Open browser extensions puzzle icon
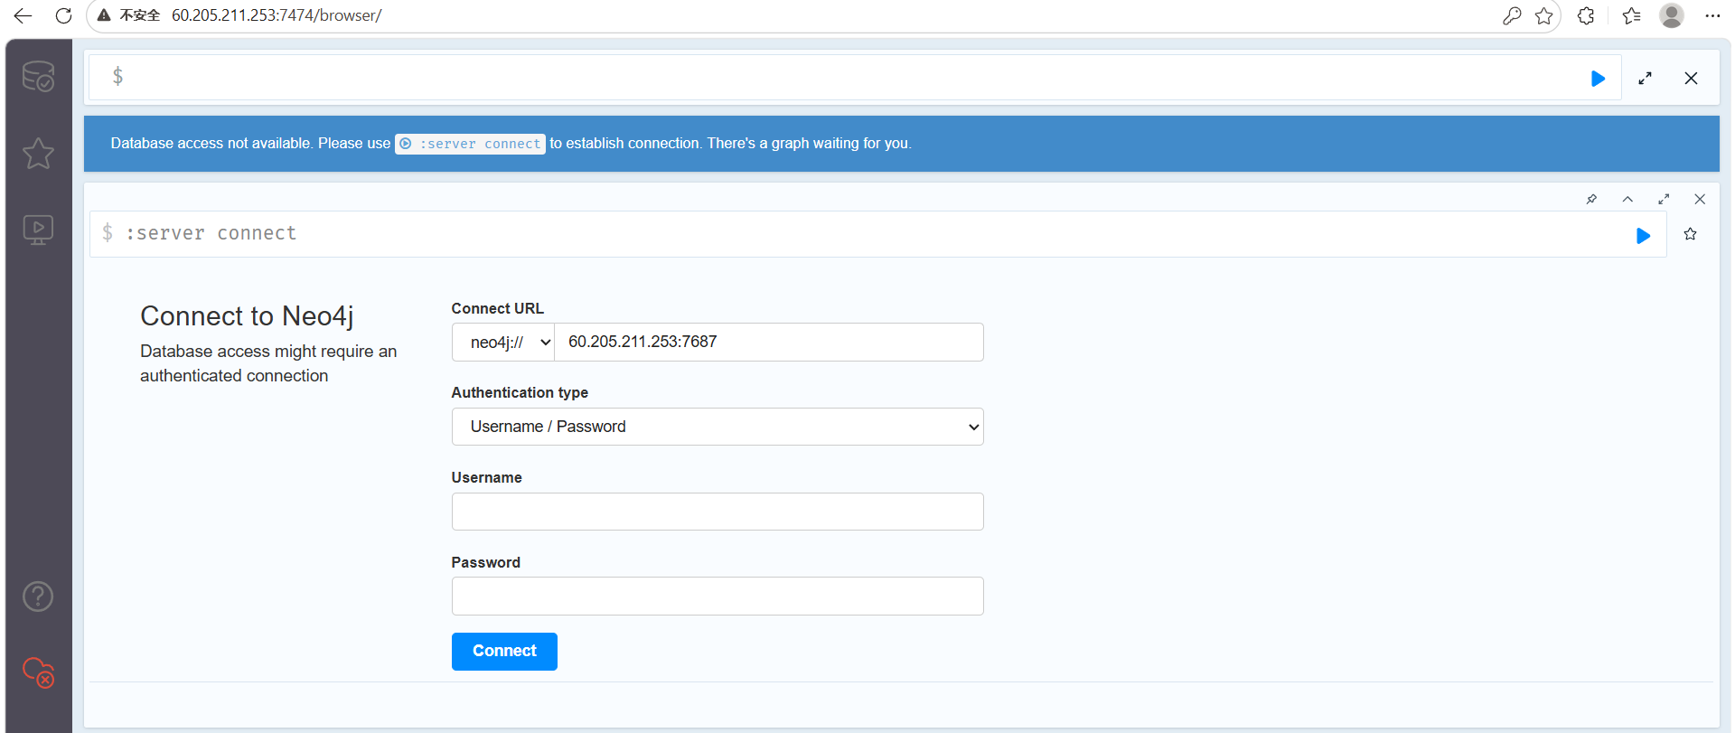Viewport: 1735px width, 733px height. click(1586, 15)
